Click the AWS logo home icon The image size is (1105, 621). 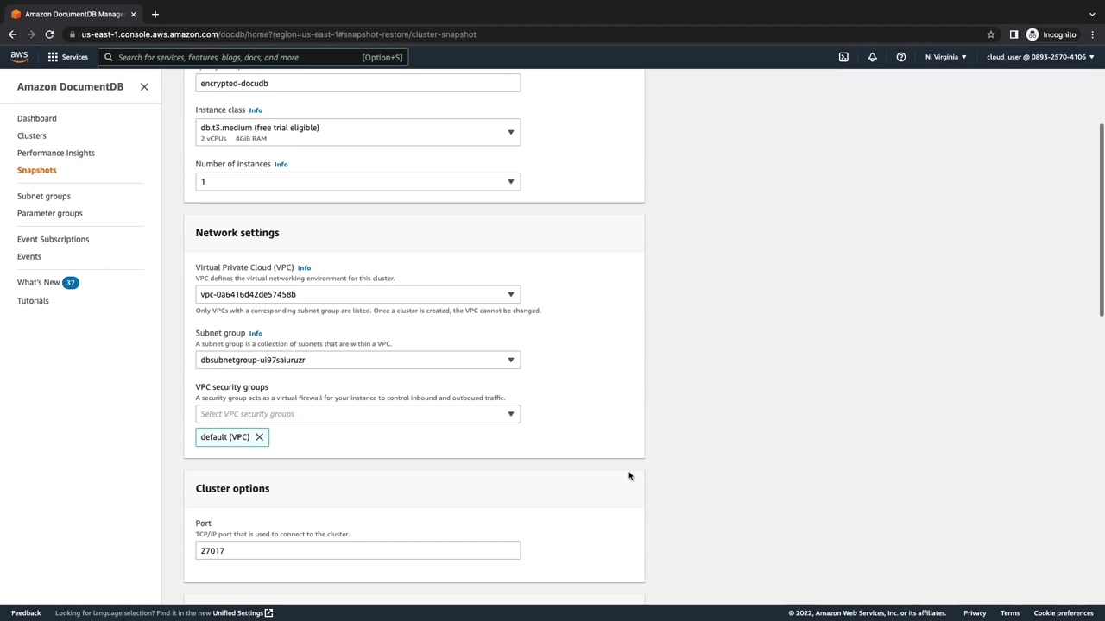[x=19, y=57]
